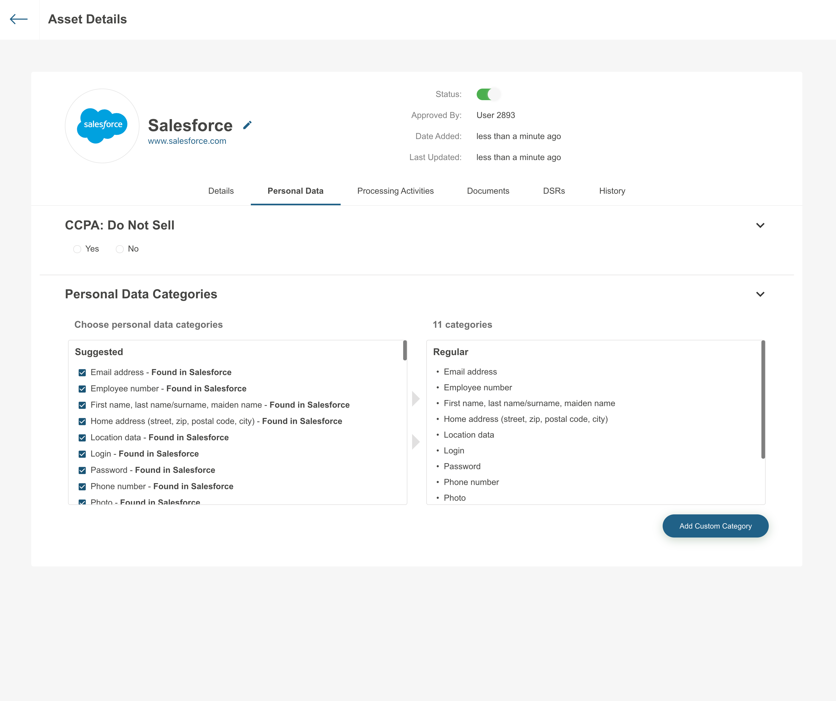Click the Salesforce cloud logo
836x701 pixels.
coord(102,125)
